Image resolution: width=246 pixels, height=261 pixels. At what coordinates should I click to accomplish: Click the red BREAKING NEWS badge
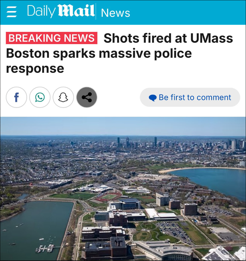tap(52, 38)
